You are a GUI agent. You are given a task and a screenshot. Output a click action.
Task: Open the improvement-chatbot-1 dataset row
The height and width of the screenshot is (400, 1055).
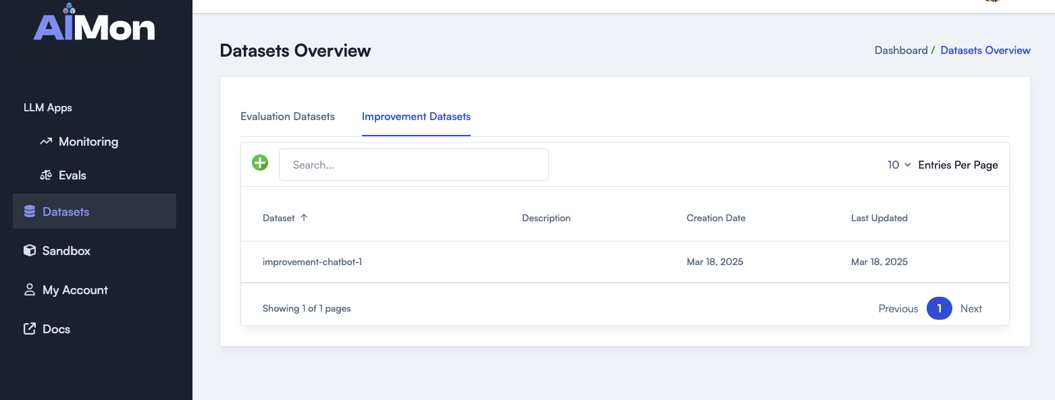coord(312,262)
